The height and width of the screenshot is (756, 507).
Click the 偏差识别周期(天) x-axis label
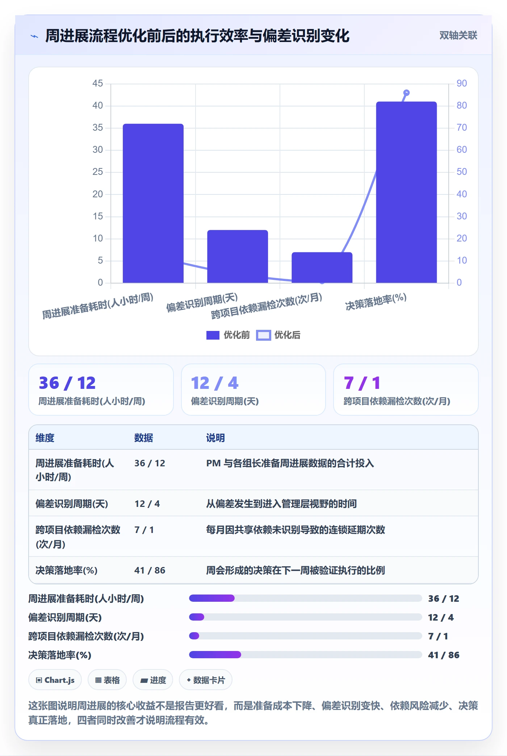202,302
